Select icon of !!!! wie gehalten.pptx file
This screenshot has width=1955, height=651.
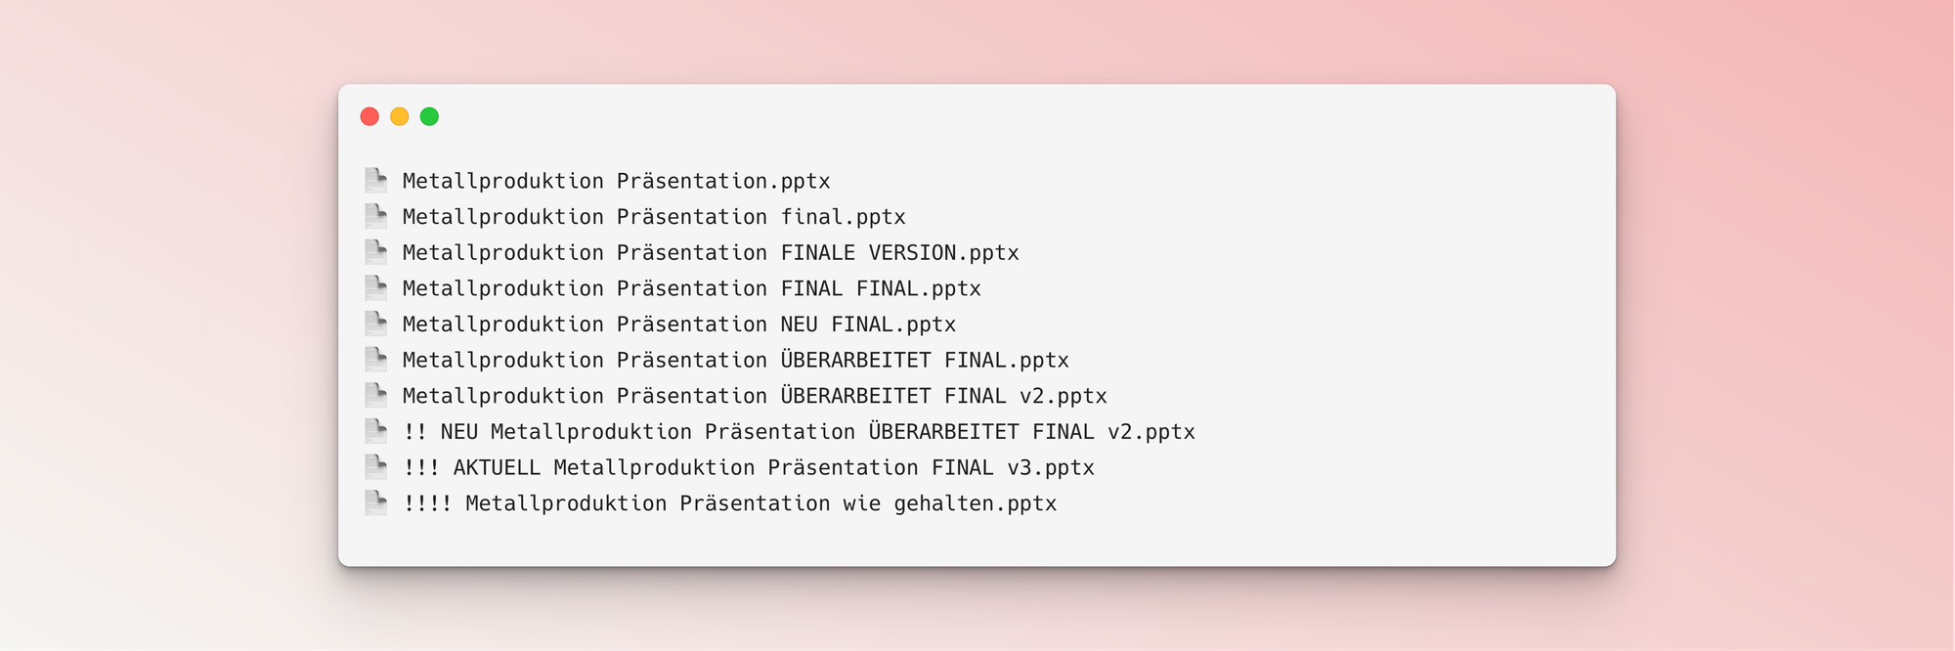tap(376, 502)
